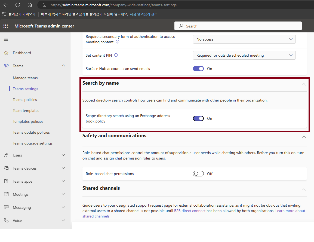The width and height of the screenshot is (314, 242).
Task: Click the favorites import folder icon
Action: (x=4, y=14)
